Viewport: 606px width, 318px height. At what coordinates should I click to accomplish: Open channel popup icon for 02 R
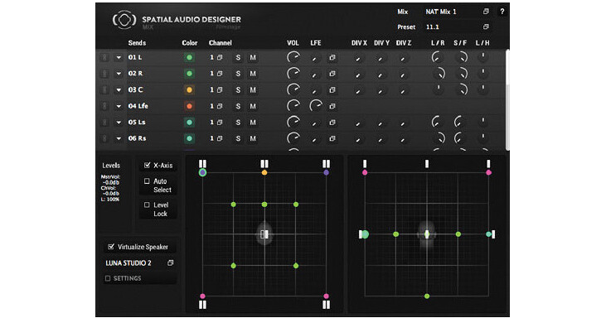coord(220,74)
